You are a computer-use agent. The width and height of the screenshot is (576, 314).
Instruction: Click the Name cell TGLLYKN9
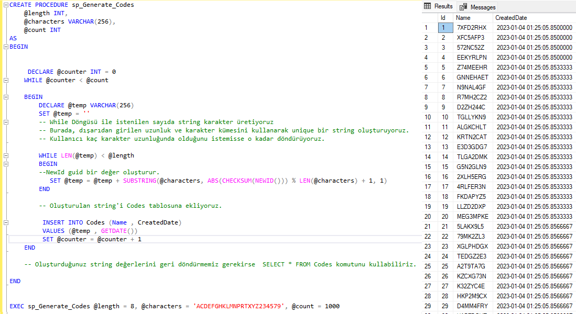(472, 117)
